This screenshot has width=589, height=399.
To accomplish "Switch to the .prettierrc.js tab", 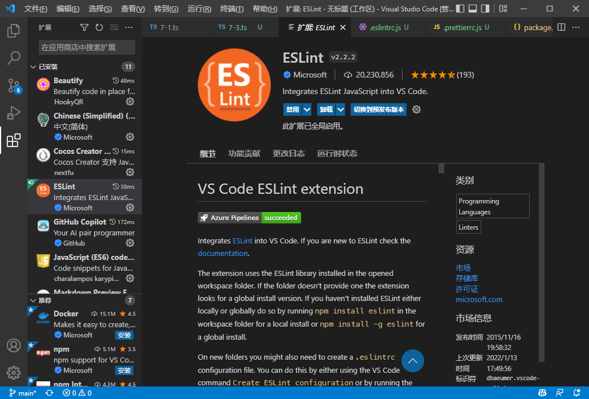I will click(x=466, y=27).
